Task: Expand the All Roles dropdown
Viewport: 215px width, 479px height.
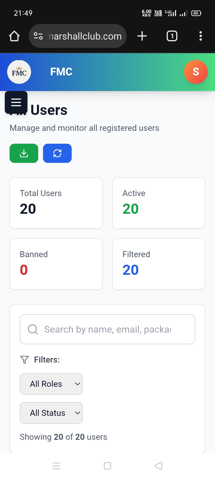Action: coord(51,384)
